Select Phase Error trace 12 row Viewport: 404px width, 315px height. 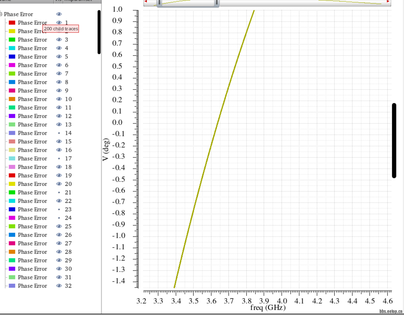tap(32, 116)
